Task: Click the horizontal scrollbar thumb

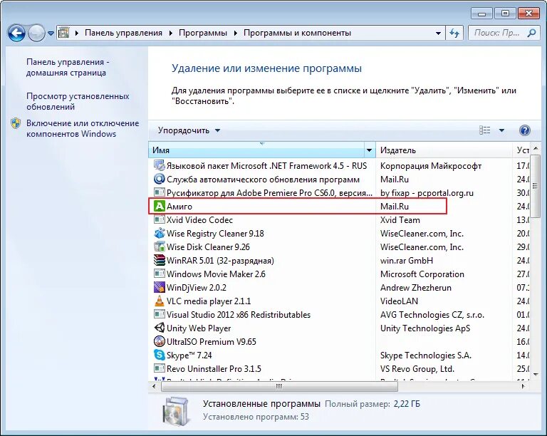Action: coord(279,386)
